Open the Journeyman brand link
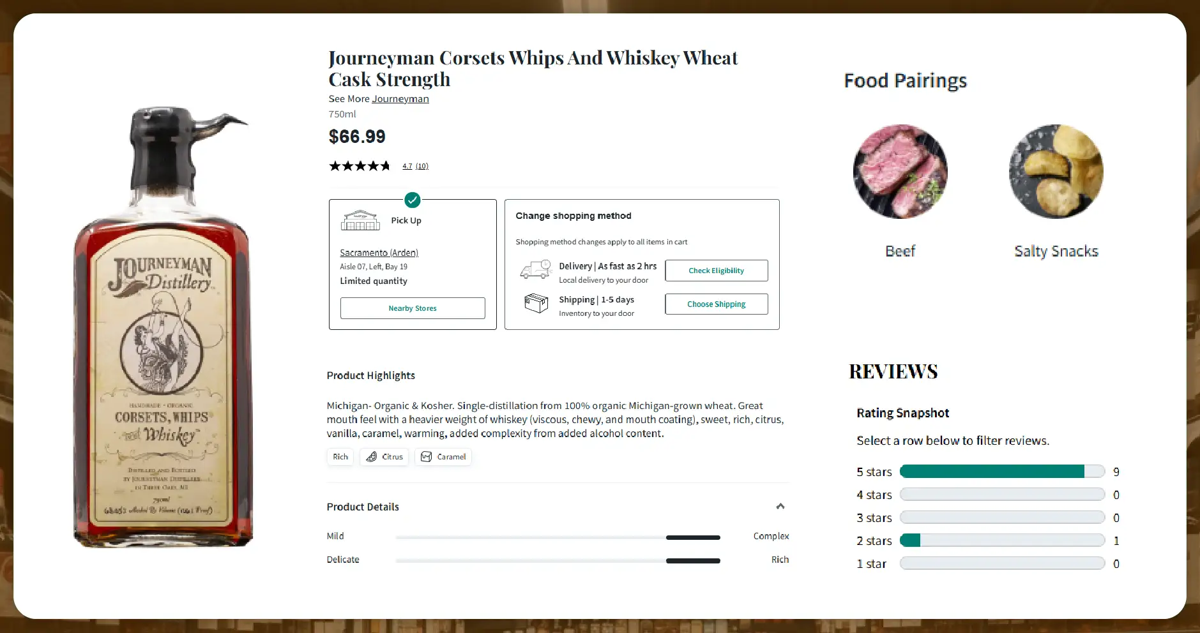Image resolution: width=1200 pixels, height=633 pixels. pyautogui.click(x=400, y=99)
